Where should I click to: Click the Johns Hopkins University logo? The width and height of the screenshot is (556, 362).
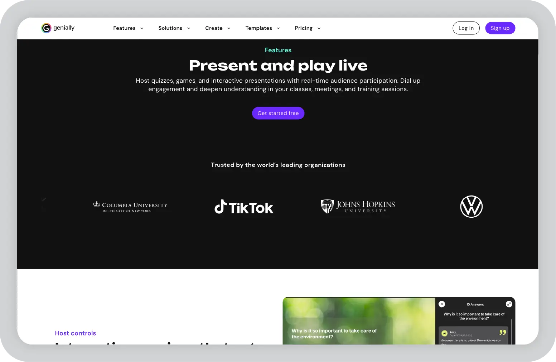358,206
